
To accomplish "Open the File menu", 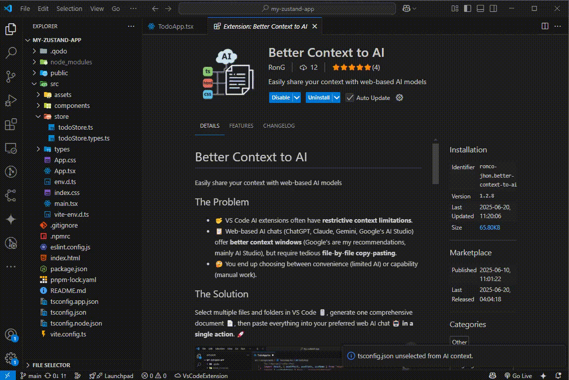I will [x=25, y=9].
